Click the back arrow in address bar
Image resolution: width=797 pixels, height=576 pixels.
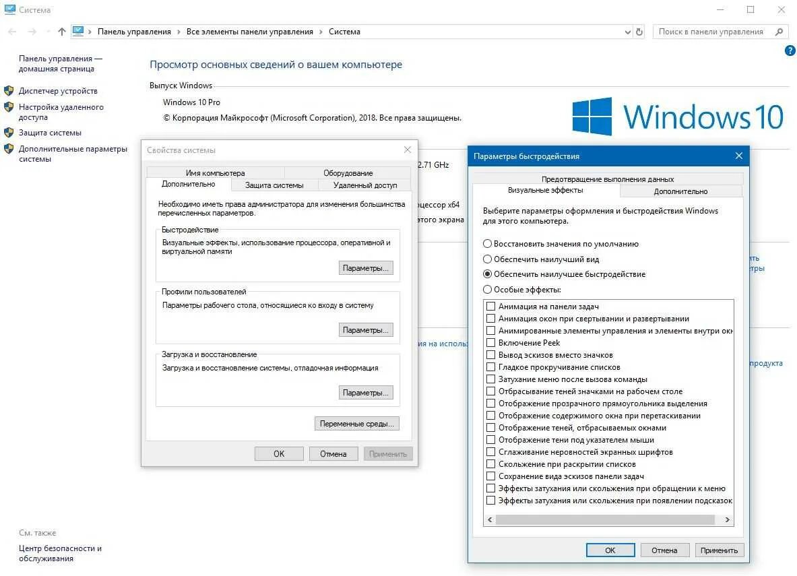click(x=12, y=32)
